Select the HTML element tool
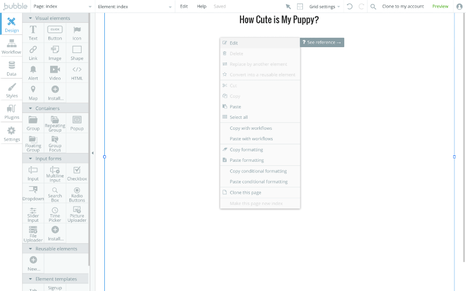The height and width of the screenshot is (291, 466). coord(77,73)
